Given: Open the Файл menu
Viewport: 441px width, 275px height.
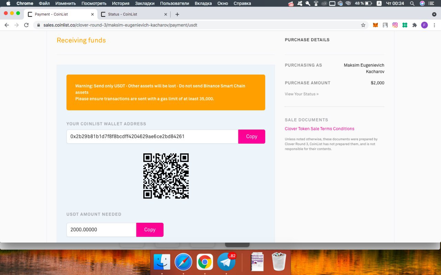Looking at the screenshot, I should click(x=44, y=3).
